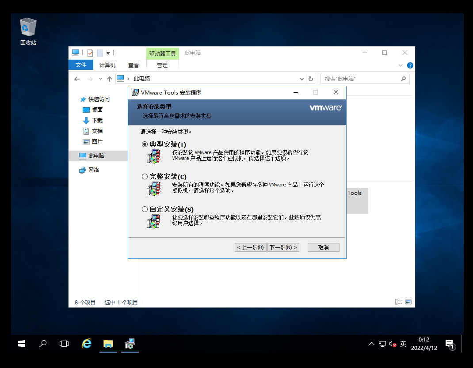Click the 上一步(B) button

[x=250, y=247]
